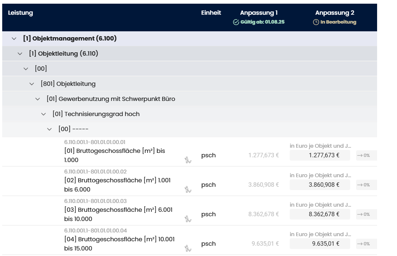The width and height of the screenshot is (397, 256).
Task: Collapse Gewerbenutzung mit Schwerpunkt Büro node
Action: [x=38, y=99]
